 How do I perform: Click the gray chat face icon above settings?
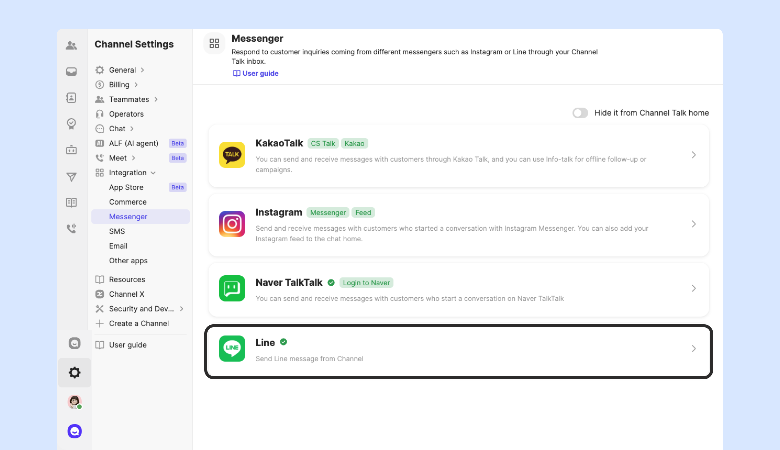pyautogui.click(x=74, y=343)
